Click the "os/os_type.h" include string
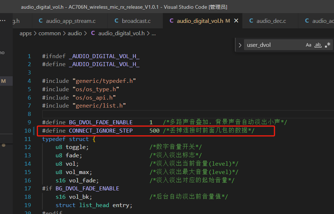 95,89
